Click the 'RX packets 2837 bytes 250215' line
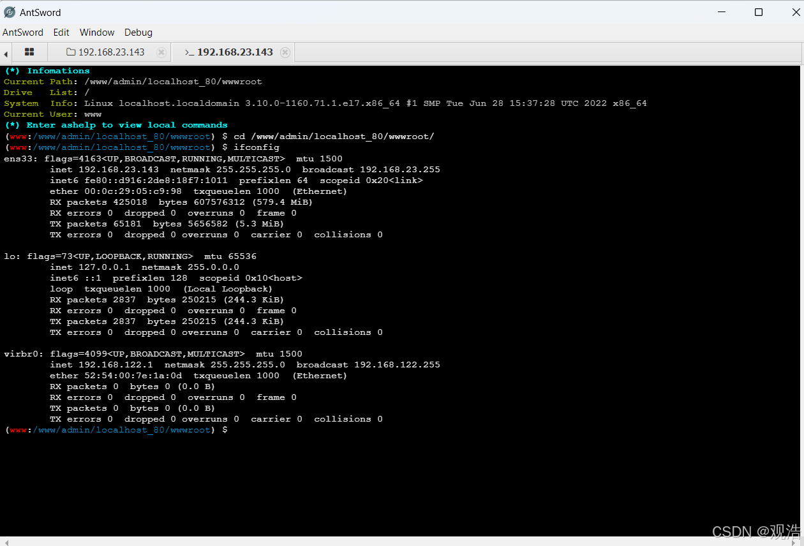Viewport: 804px width, 546px height. tap(167, 299)
